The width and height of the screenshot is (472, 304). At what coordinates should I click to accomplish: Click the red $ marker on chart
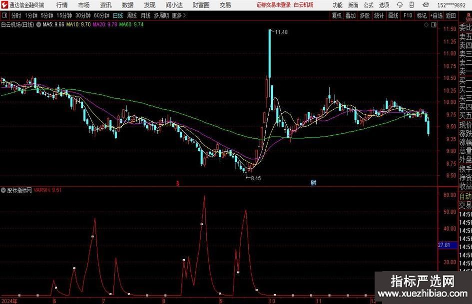[178, 183]
